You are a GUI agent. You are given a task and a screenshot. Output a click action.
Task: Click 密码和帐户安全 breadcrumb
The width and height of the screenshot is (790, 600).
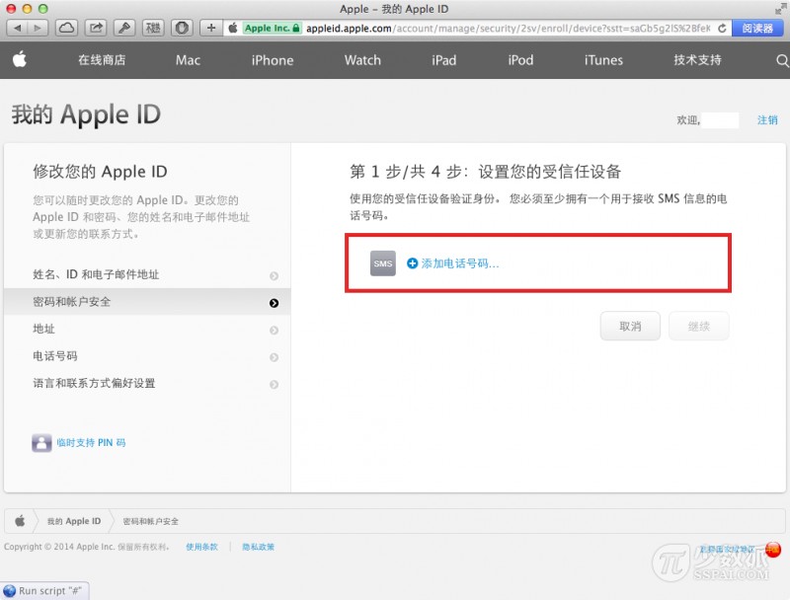click(151, 521)
